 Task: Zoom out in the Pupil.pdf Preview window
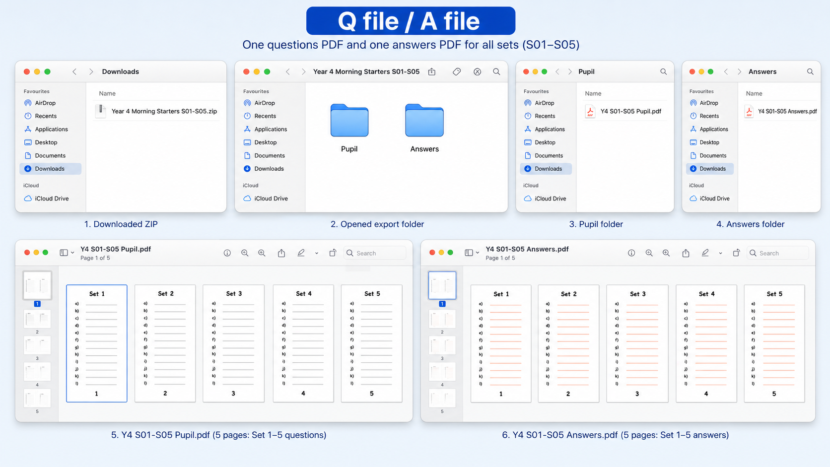click(x=245, y=253)
